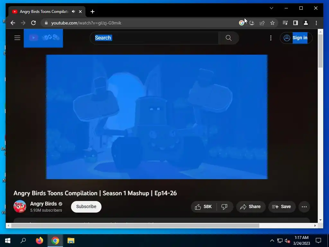Go back using browser back arrow

click(13, 23)
